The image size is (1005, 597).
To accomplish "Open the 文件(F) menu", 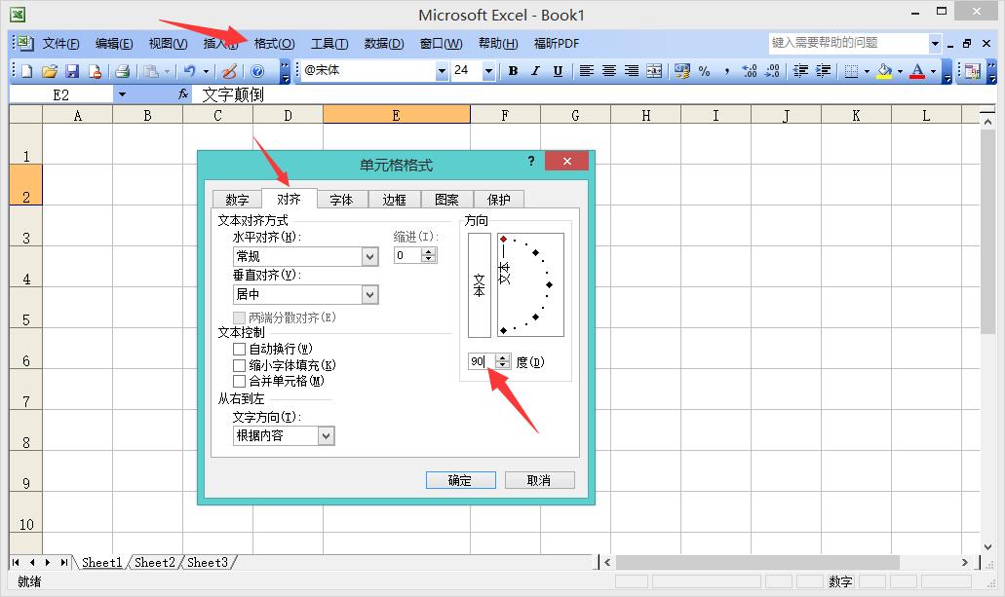I will coord(60,44).
